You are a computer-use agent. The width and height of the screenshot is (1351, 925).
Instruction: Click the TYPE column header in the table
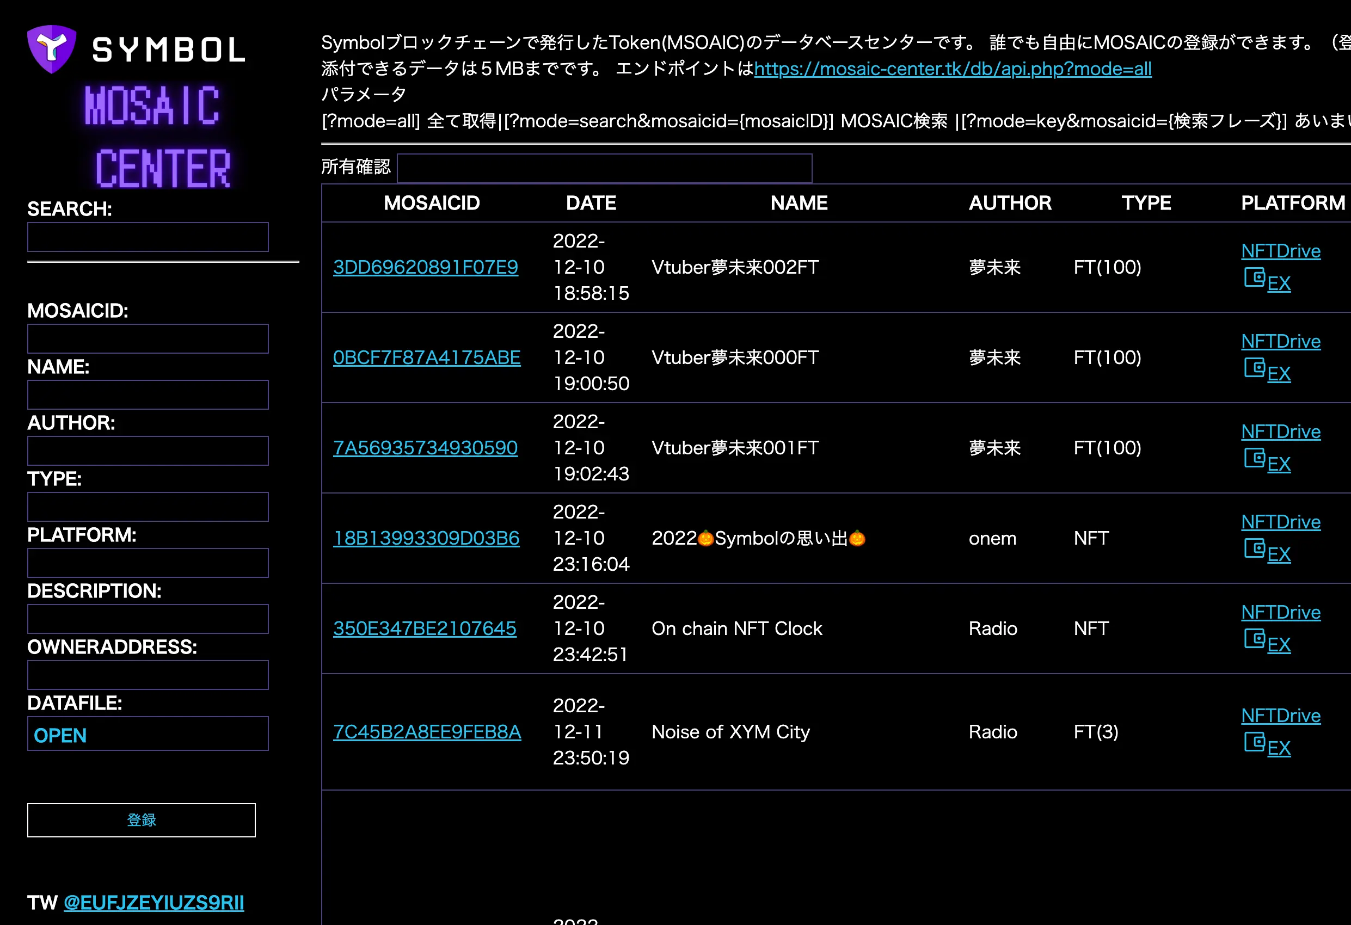click(1146, 203)
